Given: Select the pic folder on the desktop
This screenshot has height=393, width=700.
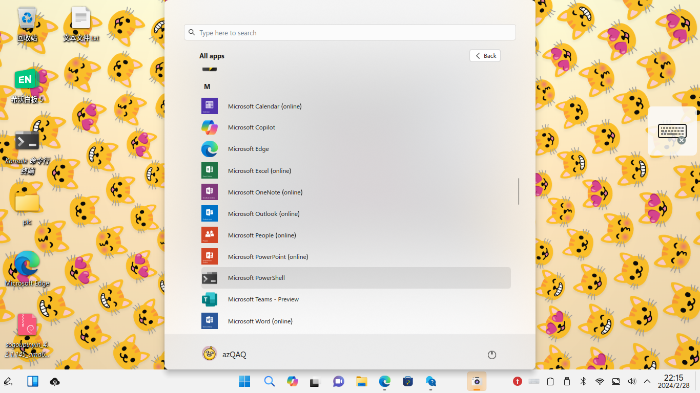Looking at the screenshot, I should [27, 208].
